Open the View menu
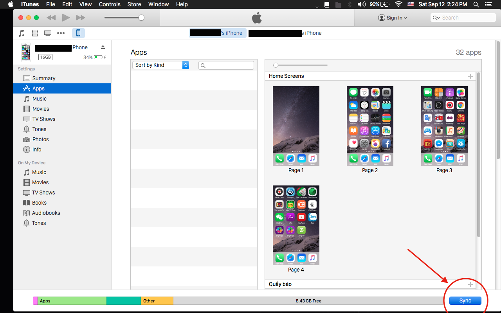The width and height of the screenshot is (501, 313). click(x=85, y=4)
